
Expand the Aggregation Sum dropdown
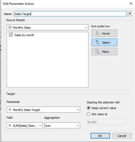(x=62, y=125)
